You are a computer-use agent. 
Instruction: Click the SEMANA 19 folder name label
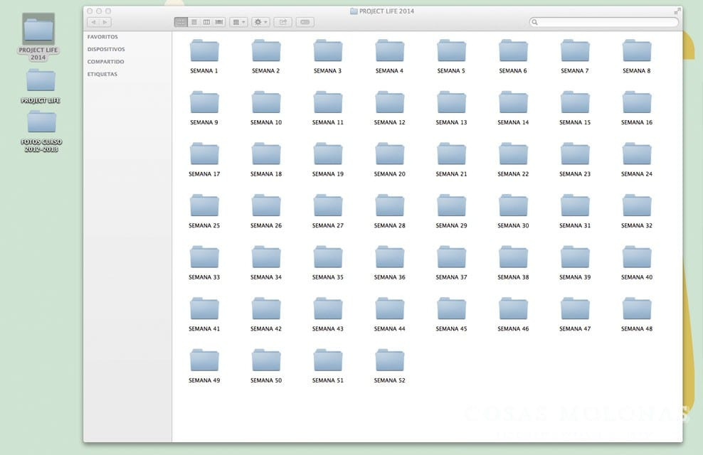click(328, 173)
